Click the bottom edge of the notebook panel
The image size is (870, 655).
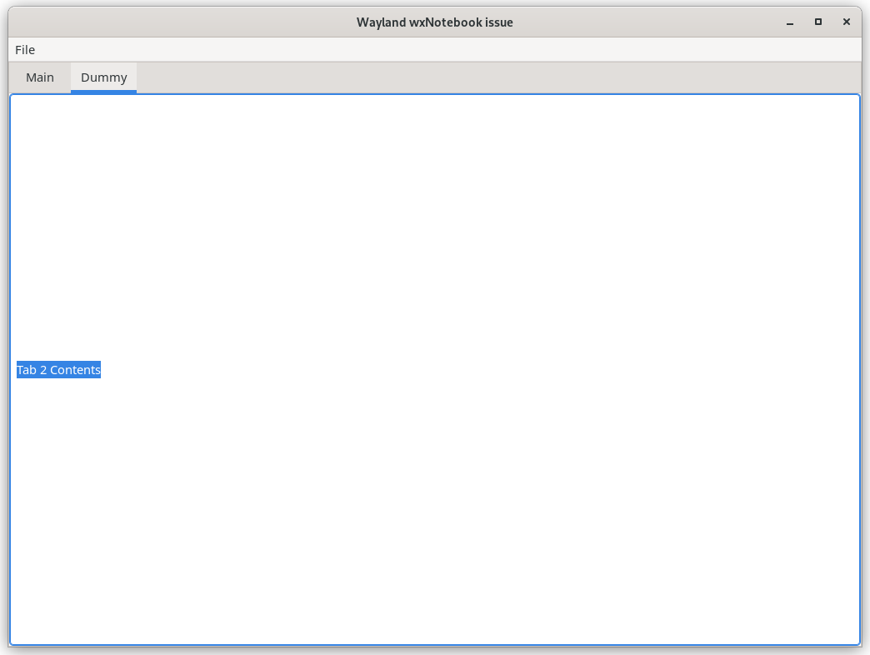coord(433,642)
